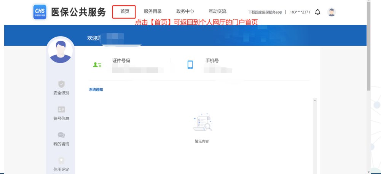Open the 服务目录 menu
Image resolution: width=381 pixels, height=174 pixels.
point(153,11)
